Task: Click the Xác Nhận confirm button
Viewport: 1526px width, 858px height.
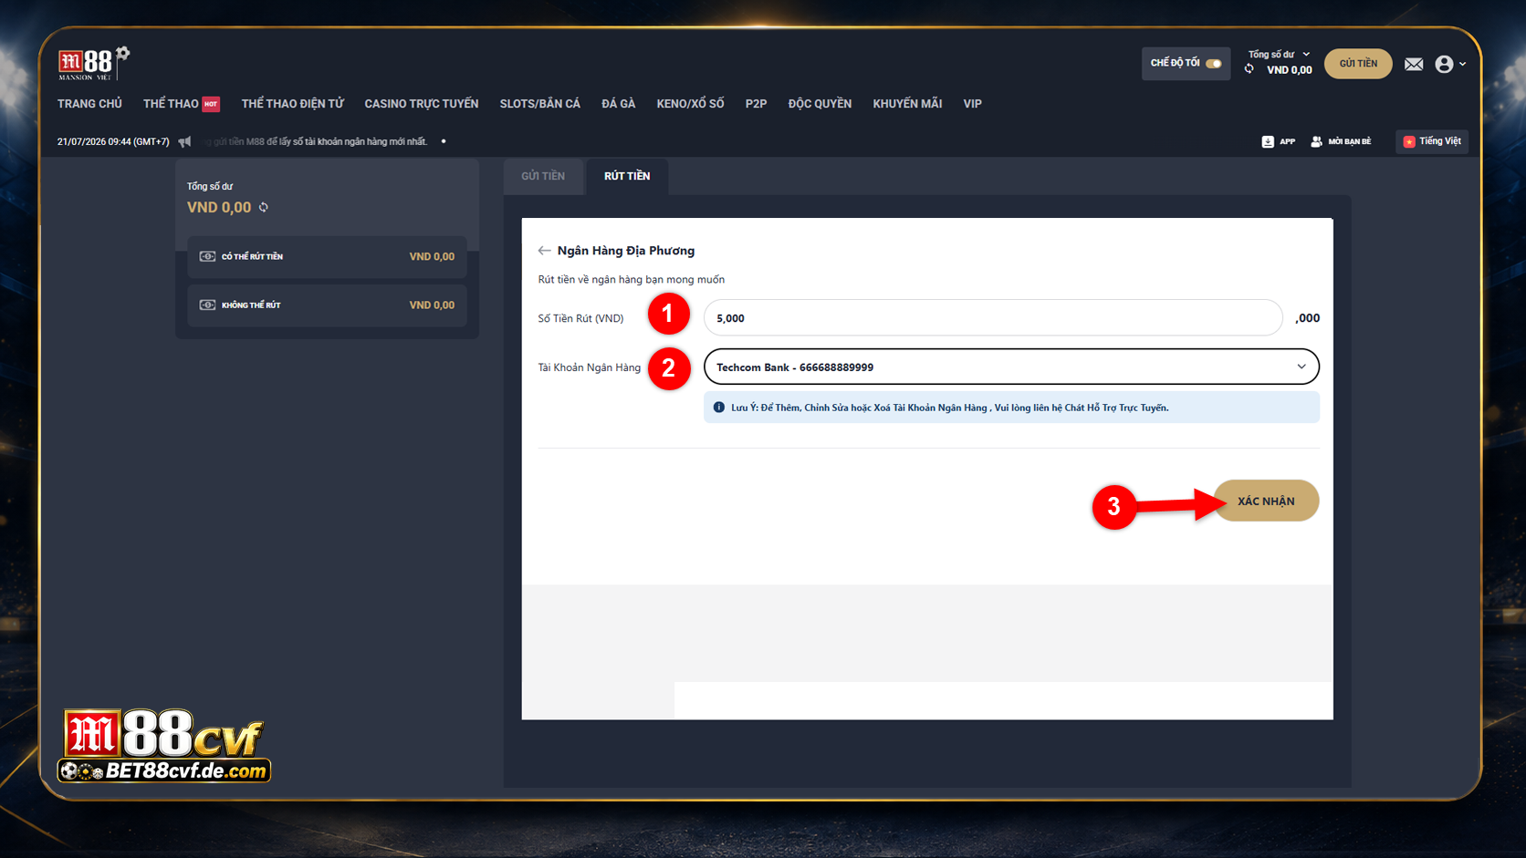Action: click(x=1266, y=501)
